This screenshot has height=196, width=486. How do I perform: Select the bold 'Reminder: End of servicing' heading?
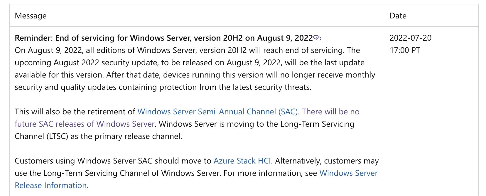click(x=164, y=38)
